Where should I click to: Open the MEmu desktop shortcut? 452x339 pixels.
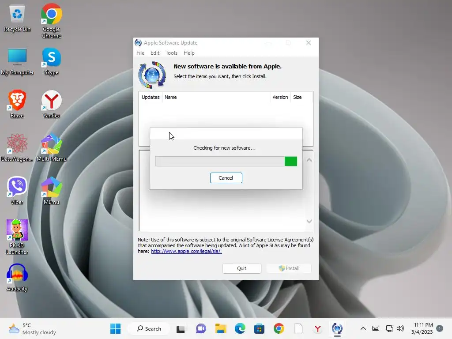[51, 191]
